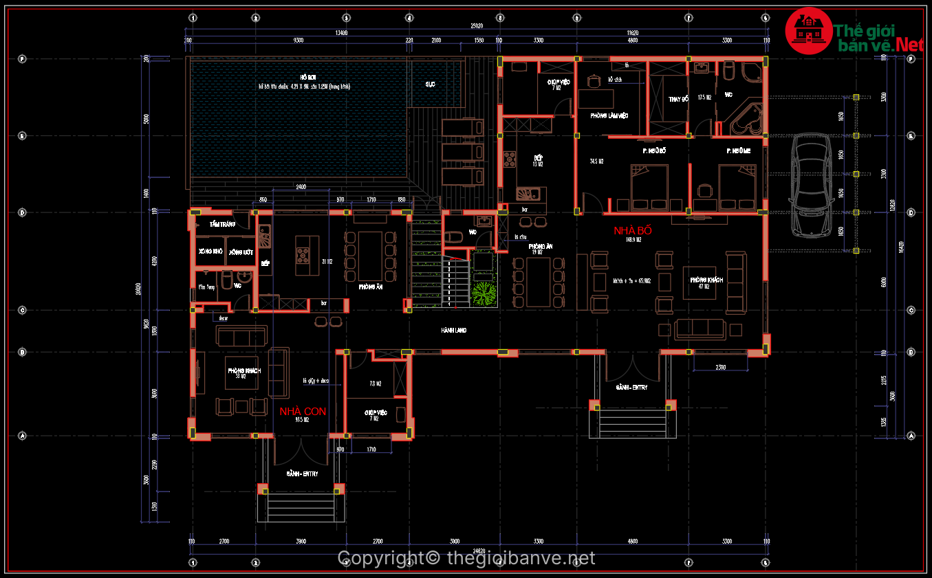Select the corner bathtub in the WC
932x578 pixels.
click(x=747, y=122)
